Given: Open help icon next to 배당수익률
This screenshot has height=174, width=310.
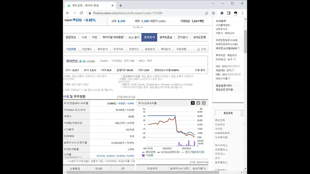Looking at the screenshot, I should click(229, 78).
